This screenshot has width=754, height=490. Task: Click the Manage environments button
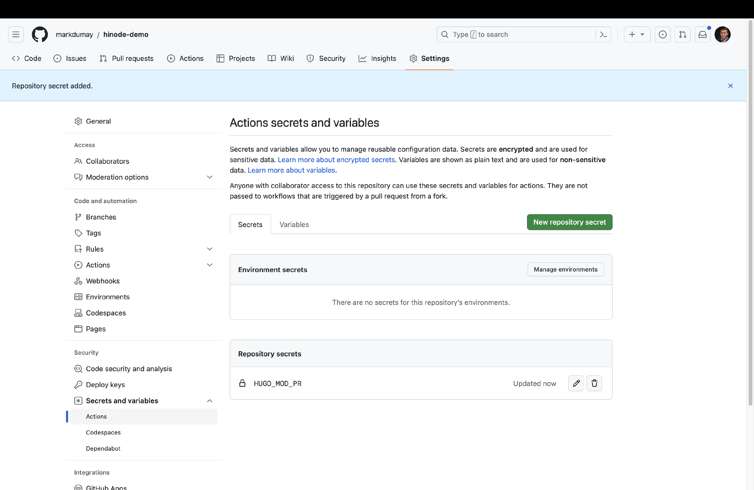(x=565, y=269)
